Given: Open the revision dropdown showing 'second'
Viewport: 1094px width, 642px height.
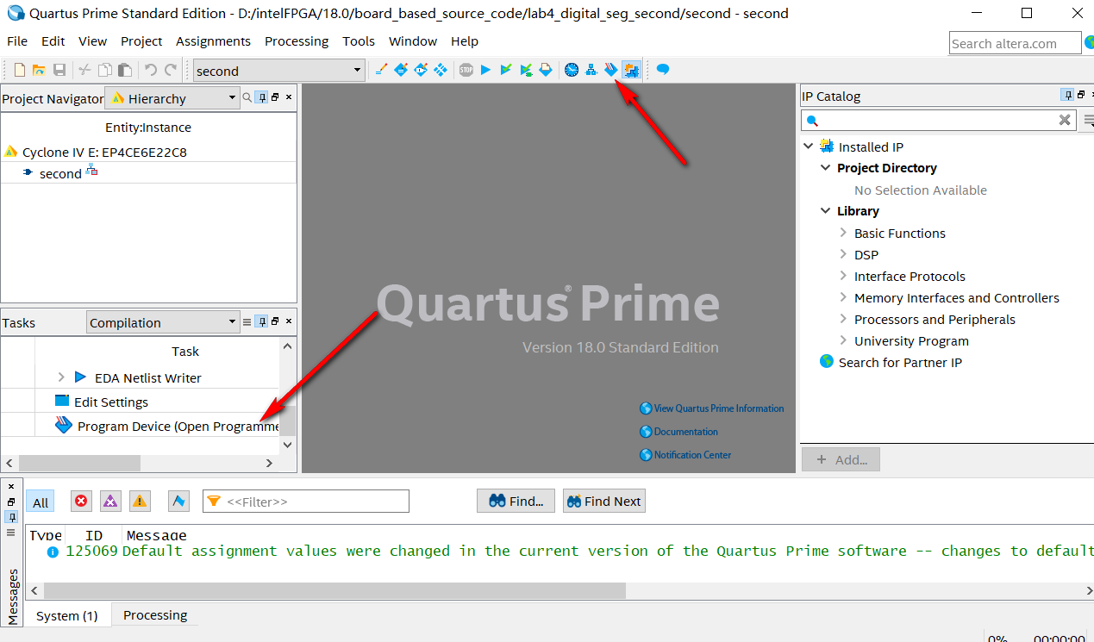Looking at the screenshot, I should pyautogui.click(x=355, y=69).
